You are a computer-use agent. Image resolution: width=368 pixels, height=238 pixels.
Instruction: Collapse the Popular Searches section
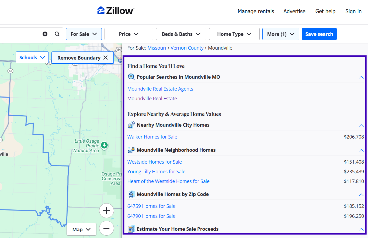pos(361,77)
